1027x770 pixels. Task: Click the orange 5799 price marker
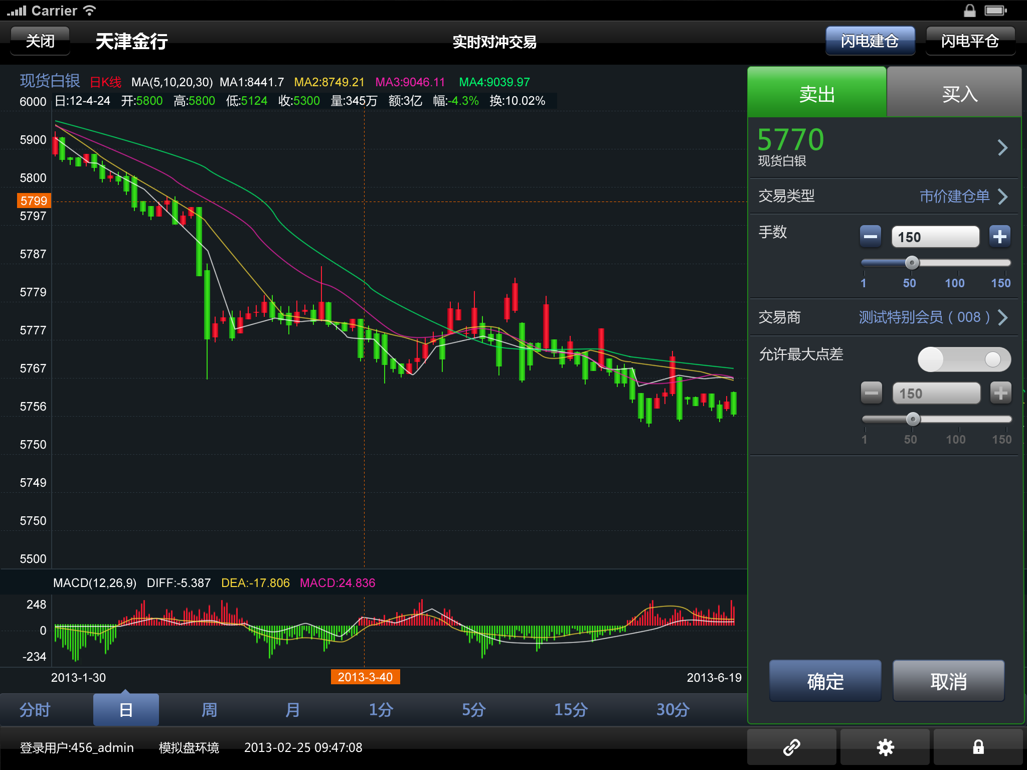[34, 201]
